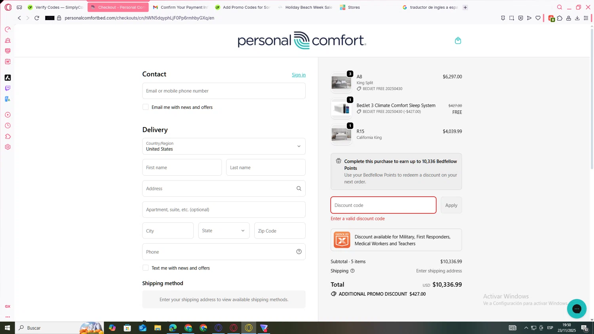Check Email me with news and offers
594x334 pixels.
click(x=146, y=107)
